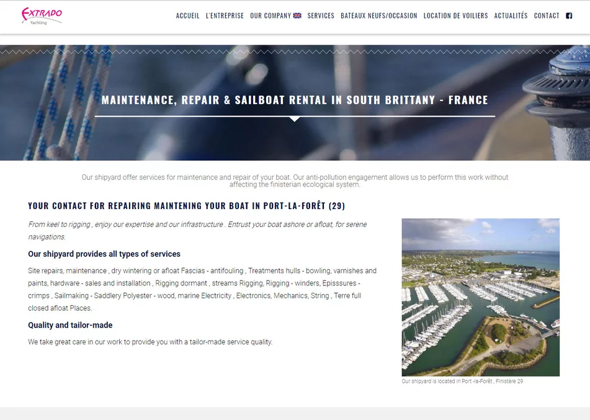Open the L'Entreprise menu item

[225, 16]
